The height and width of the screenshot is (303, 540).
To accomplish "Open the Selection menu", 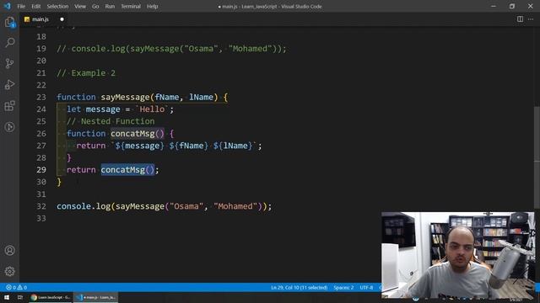I will click(57, 6).
